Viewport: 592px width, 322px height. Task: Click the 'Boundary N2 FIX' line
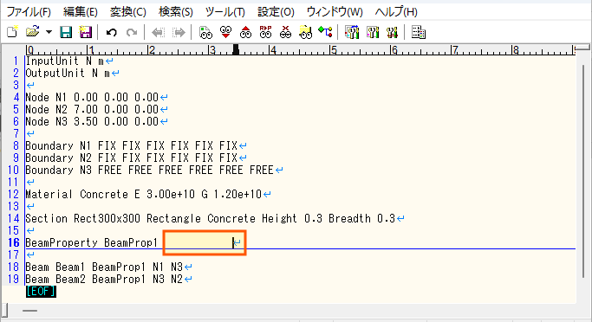tap(132, 158)
